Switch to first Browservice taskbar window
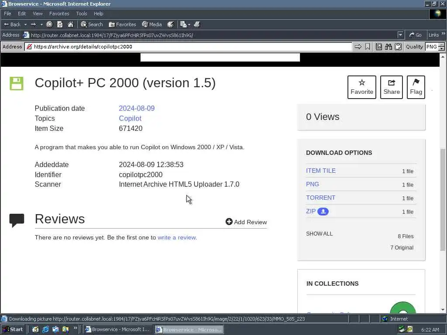447x335 pixels. click(117, 329)
